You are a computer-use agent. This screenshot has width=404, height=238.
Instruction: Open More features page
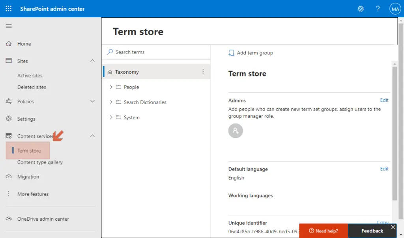pos(33,194)
